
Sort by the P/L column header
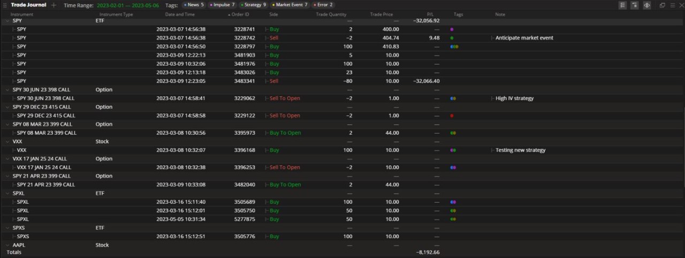click(x=430, y=14)
